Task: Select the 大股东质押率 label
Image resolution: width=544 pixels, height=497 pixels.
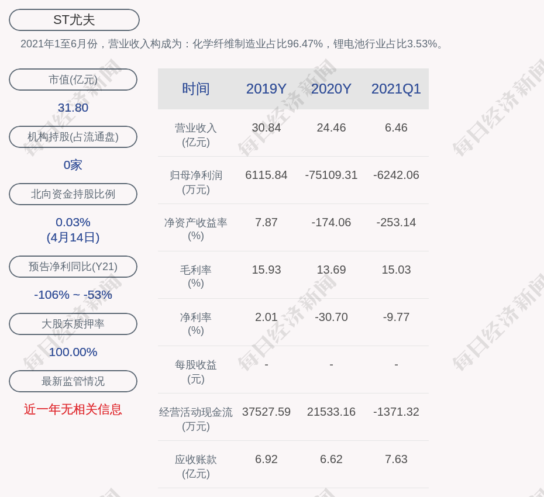Action: (73, 324)
